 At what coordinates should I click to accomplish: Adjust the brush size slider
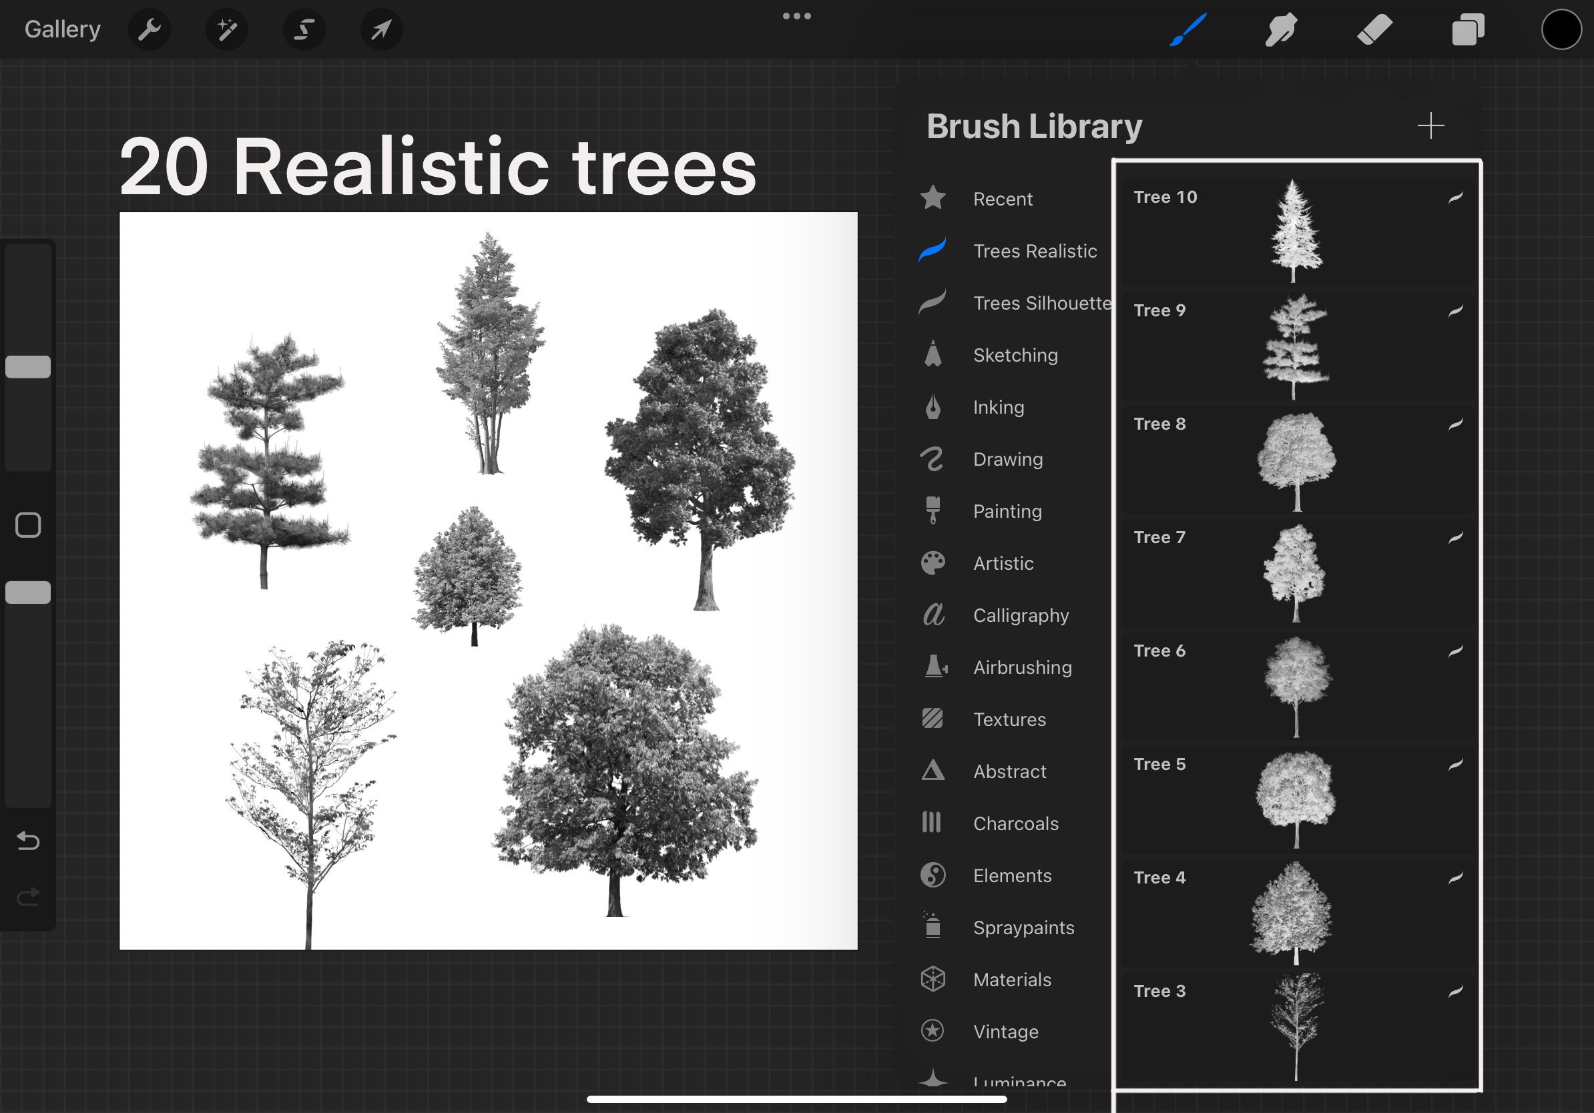27,366
